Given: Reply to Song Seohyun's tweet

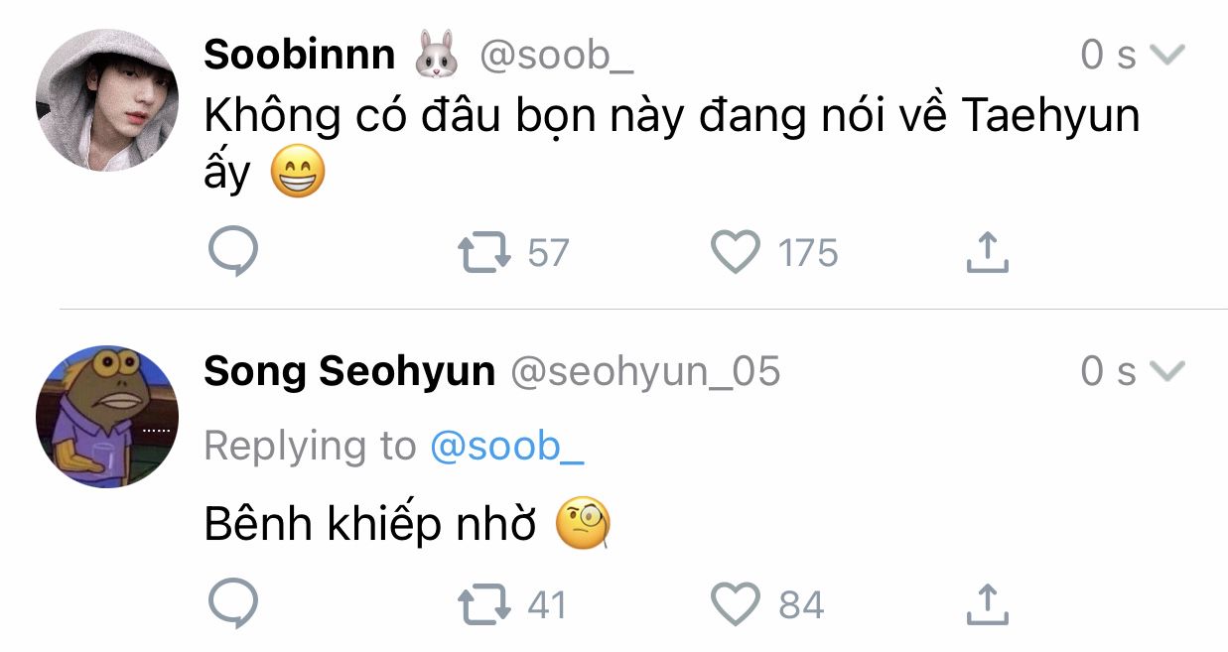Looking at the screenshot, I should (233, 603).
